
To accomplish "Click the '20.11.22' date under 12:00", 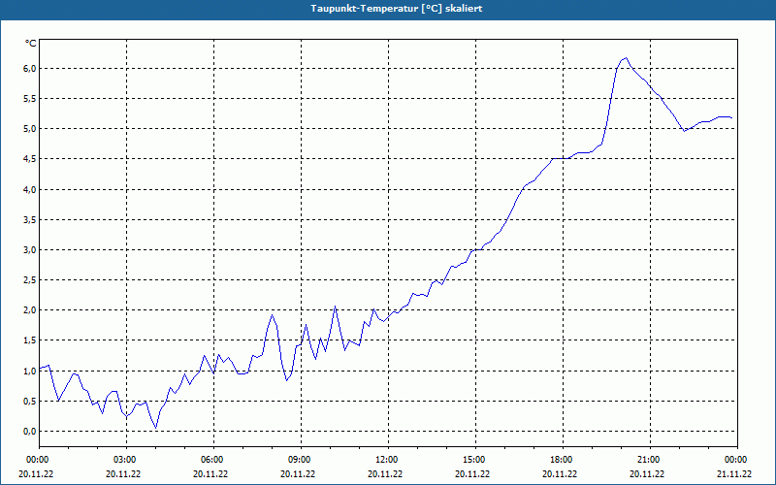I will click(x=385, y=474).
